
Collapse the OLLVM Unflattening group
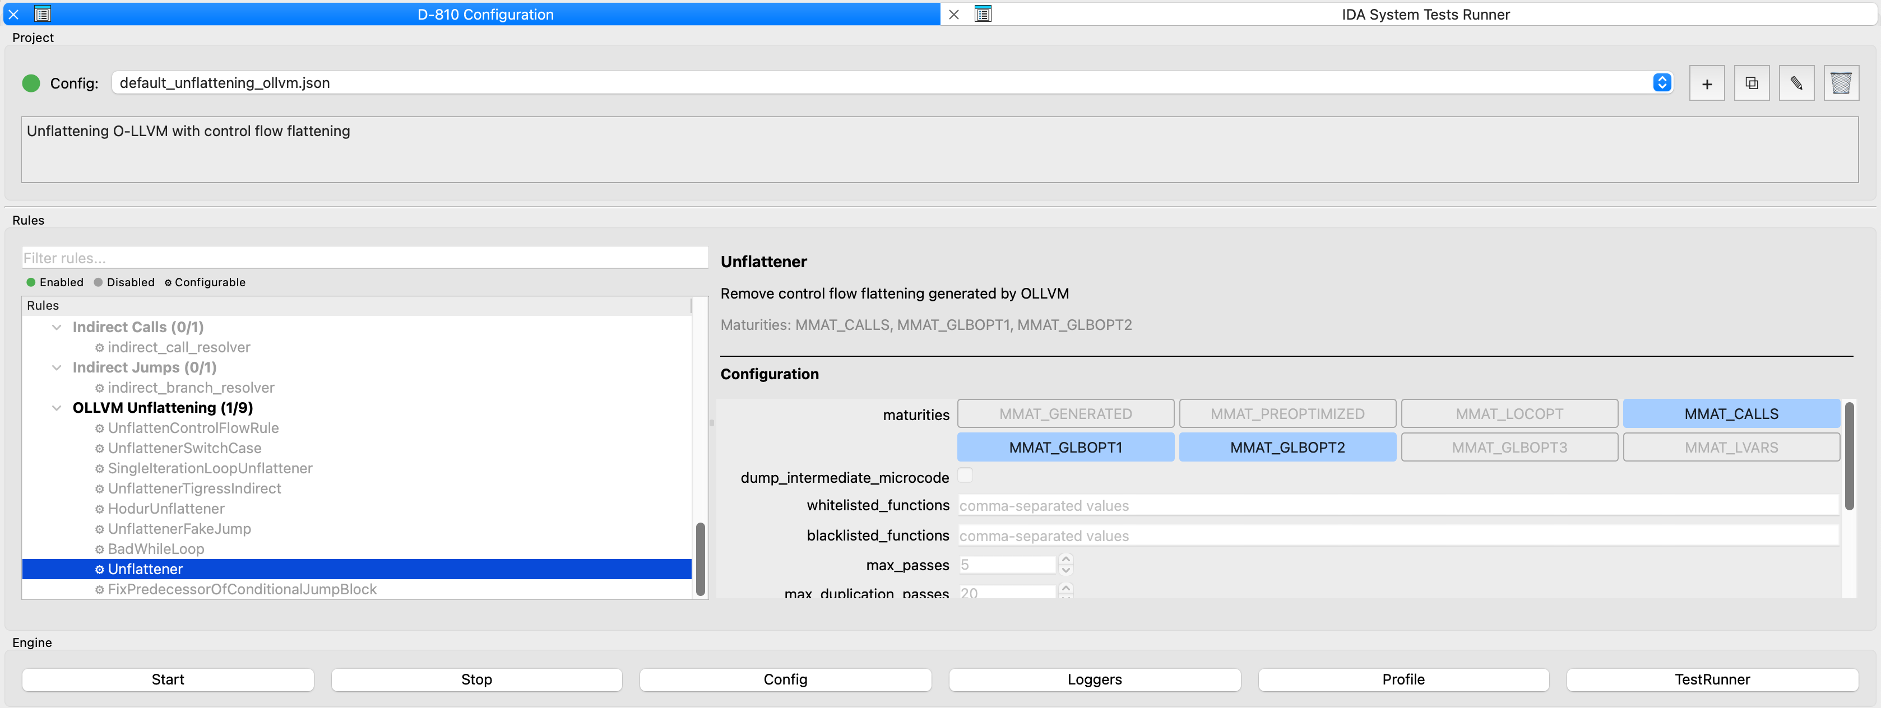57,407
